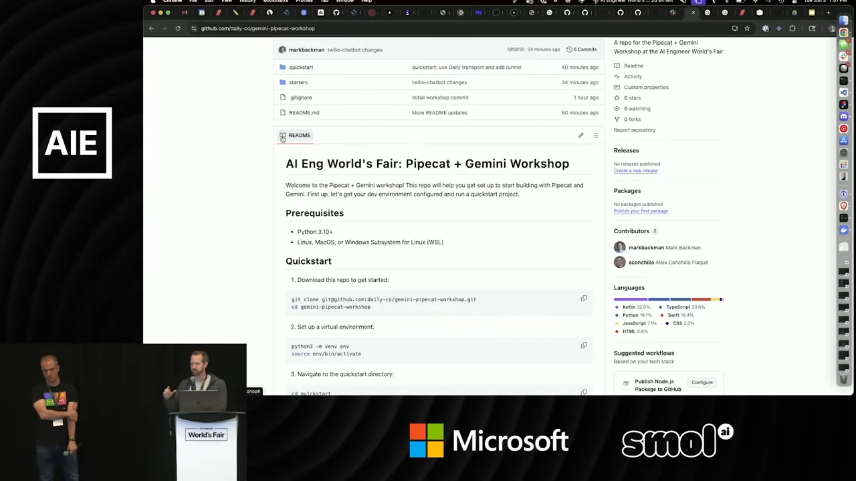Launch Discord from the dock

[x=844, y=116]
